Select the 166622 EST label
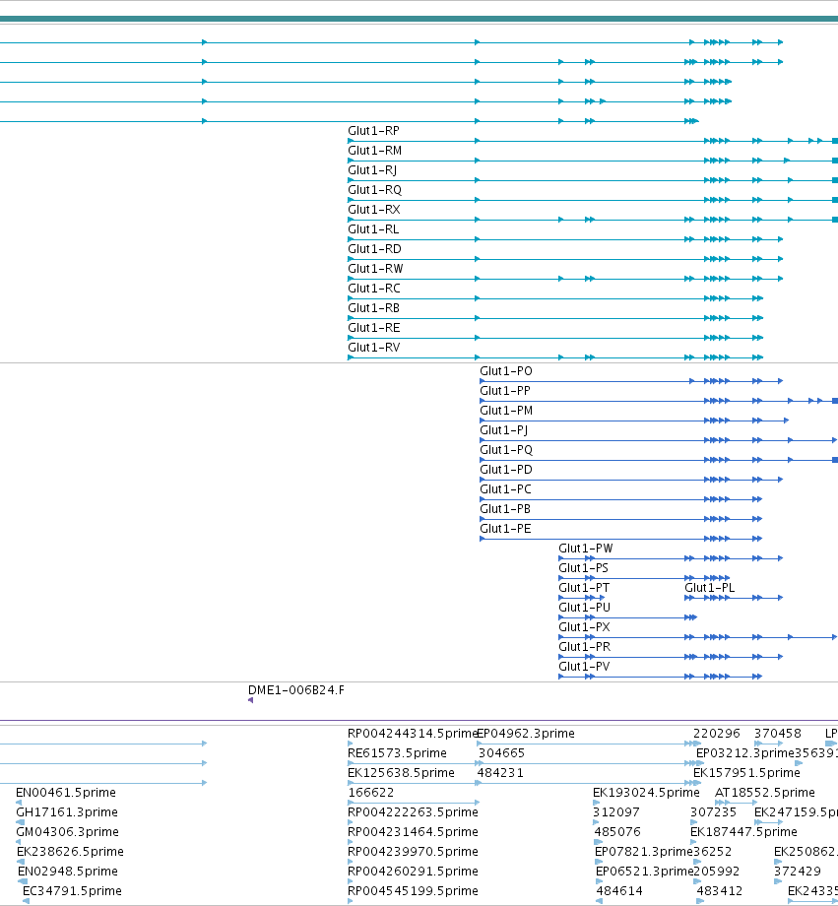Screen dimensions: 838x906 click(x=371, y=793)
